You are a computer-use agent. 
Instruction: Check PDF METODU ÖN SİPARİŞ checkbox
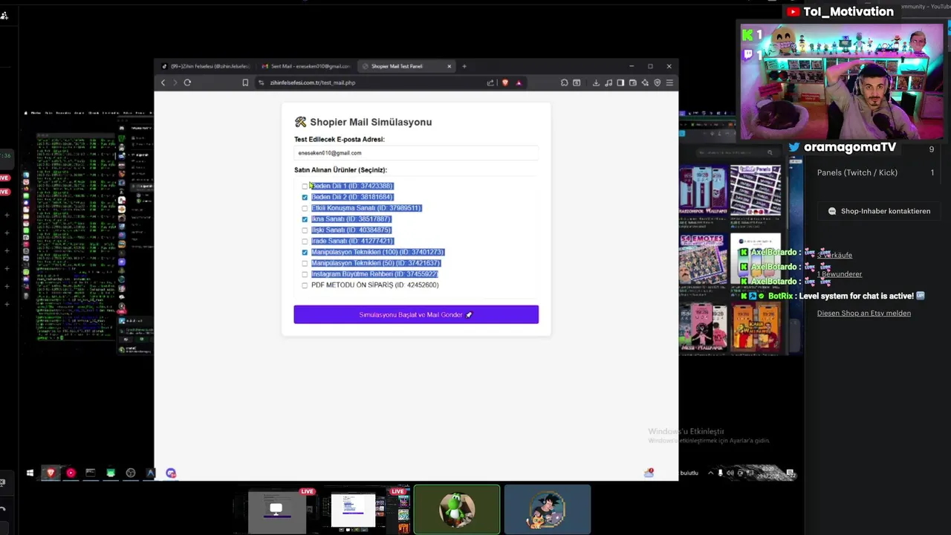pyautogui.click(x=305, y=285)
